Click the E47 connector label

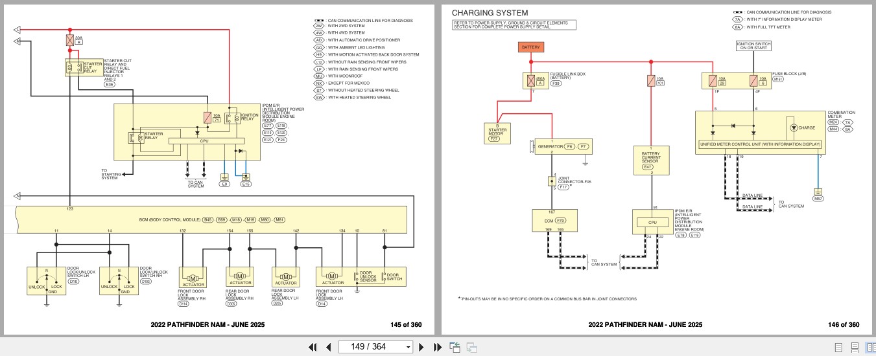647,167
